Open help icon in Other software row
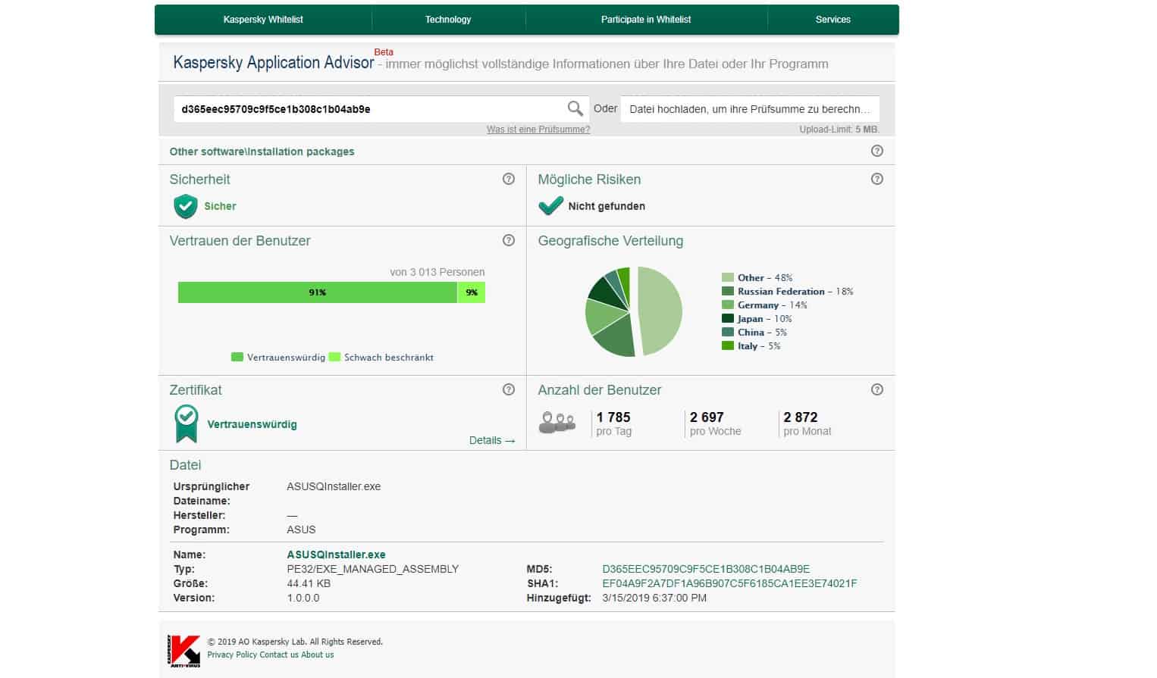Image resolution: width=1157 pixels, height=678 pixels. 877,151
